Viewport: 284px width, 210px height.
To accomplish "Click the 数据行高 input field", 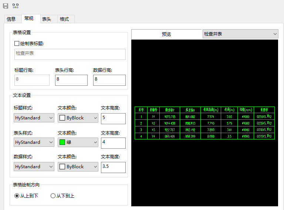I will pos(109,80).
